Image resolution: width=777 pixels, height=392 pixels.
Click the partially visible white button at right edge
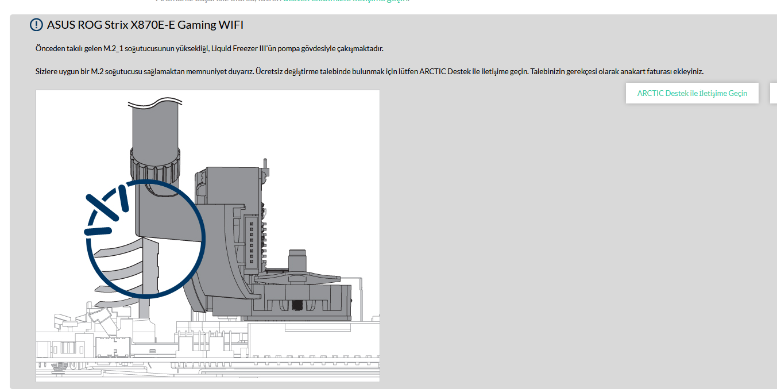[773, 93]
